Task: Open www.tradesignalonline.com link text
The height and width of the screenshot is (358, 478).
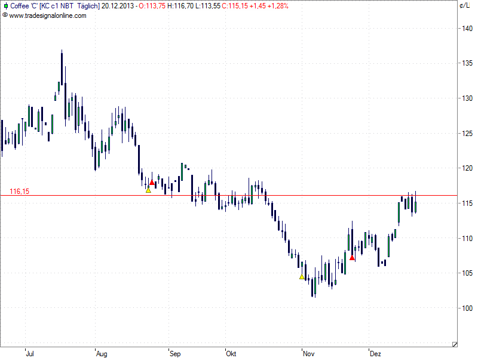Action: (48, 16)
